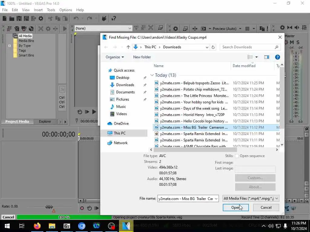Click the Interactive Tutorials hand icon

pyautogui.click(x=104, y=18)
